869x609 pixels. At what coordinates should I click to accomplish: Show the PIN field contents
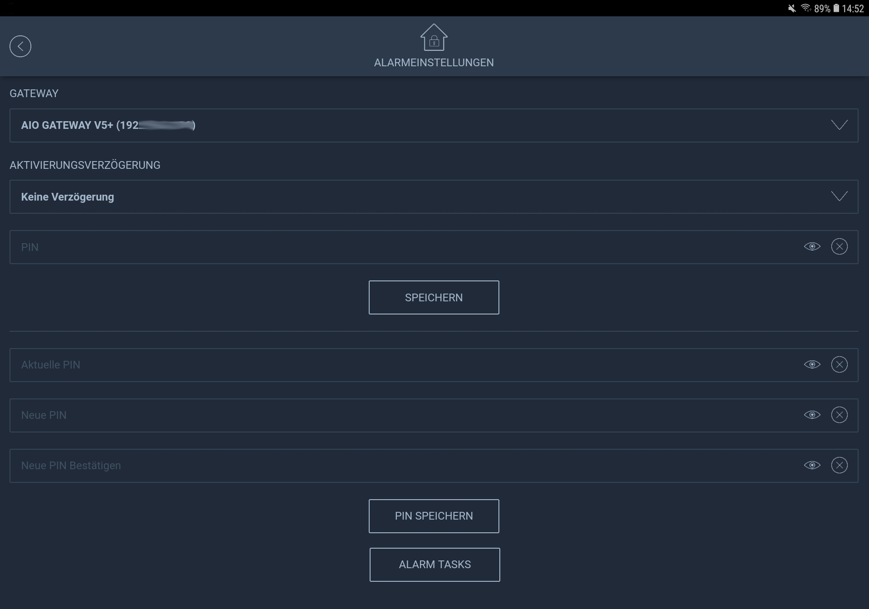pos(812,247)
